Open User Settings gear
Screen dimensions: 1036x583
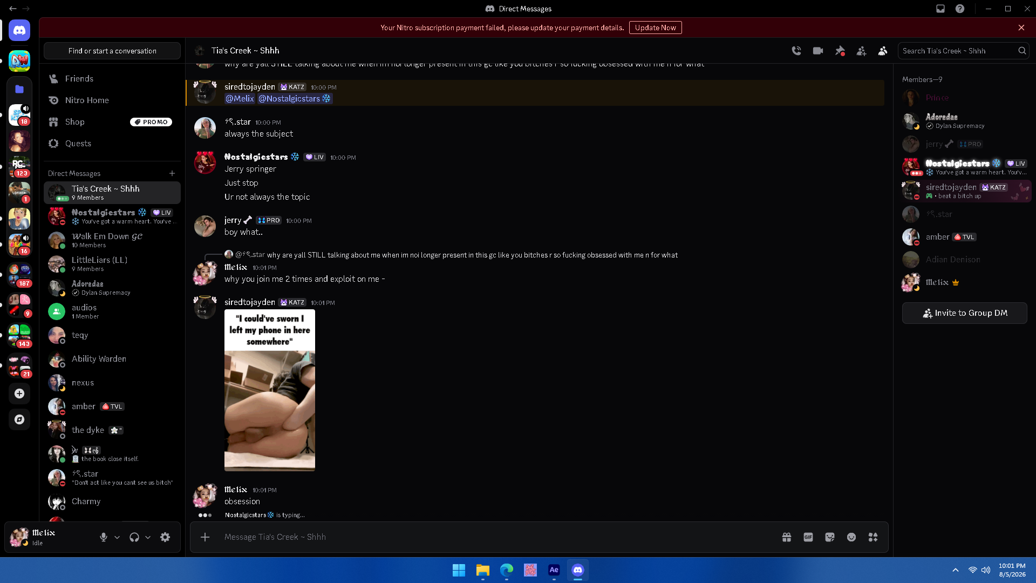click(165, 537)
